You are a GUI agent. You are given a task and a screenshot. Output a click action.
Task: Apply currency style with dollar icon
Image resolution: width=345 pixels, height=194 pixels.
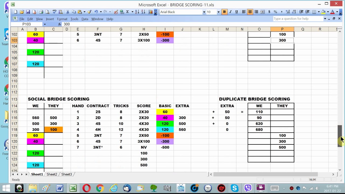coord(269,12)
